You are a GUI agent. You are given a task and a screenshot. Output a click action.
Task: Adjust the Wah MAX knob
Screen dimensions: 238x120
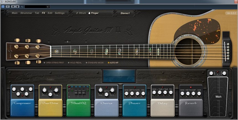pyautogui.click(x=224, y=73)
